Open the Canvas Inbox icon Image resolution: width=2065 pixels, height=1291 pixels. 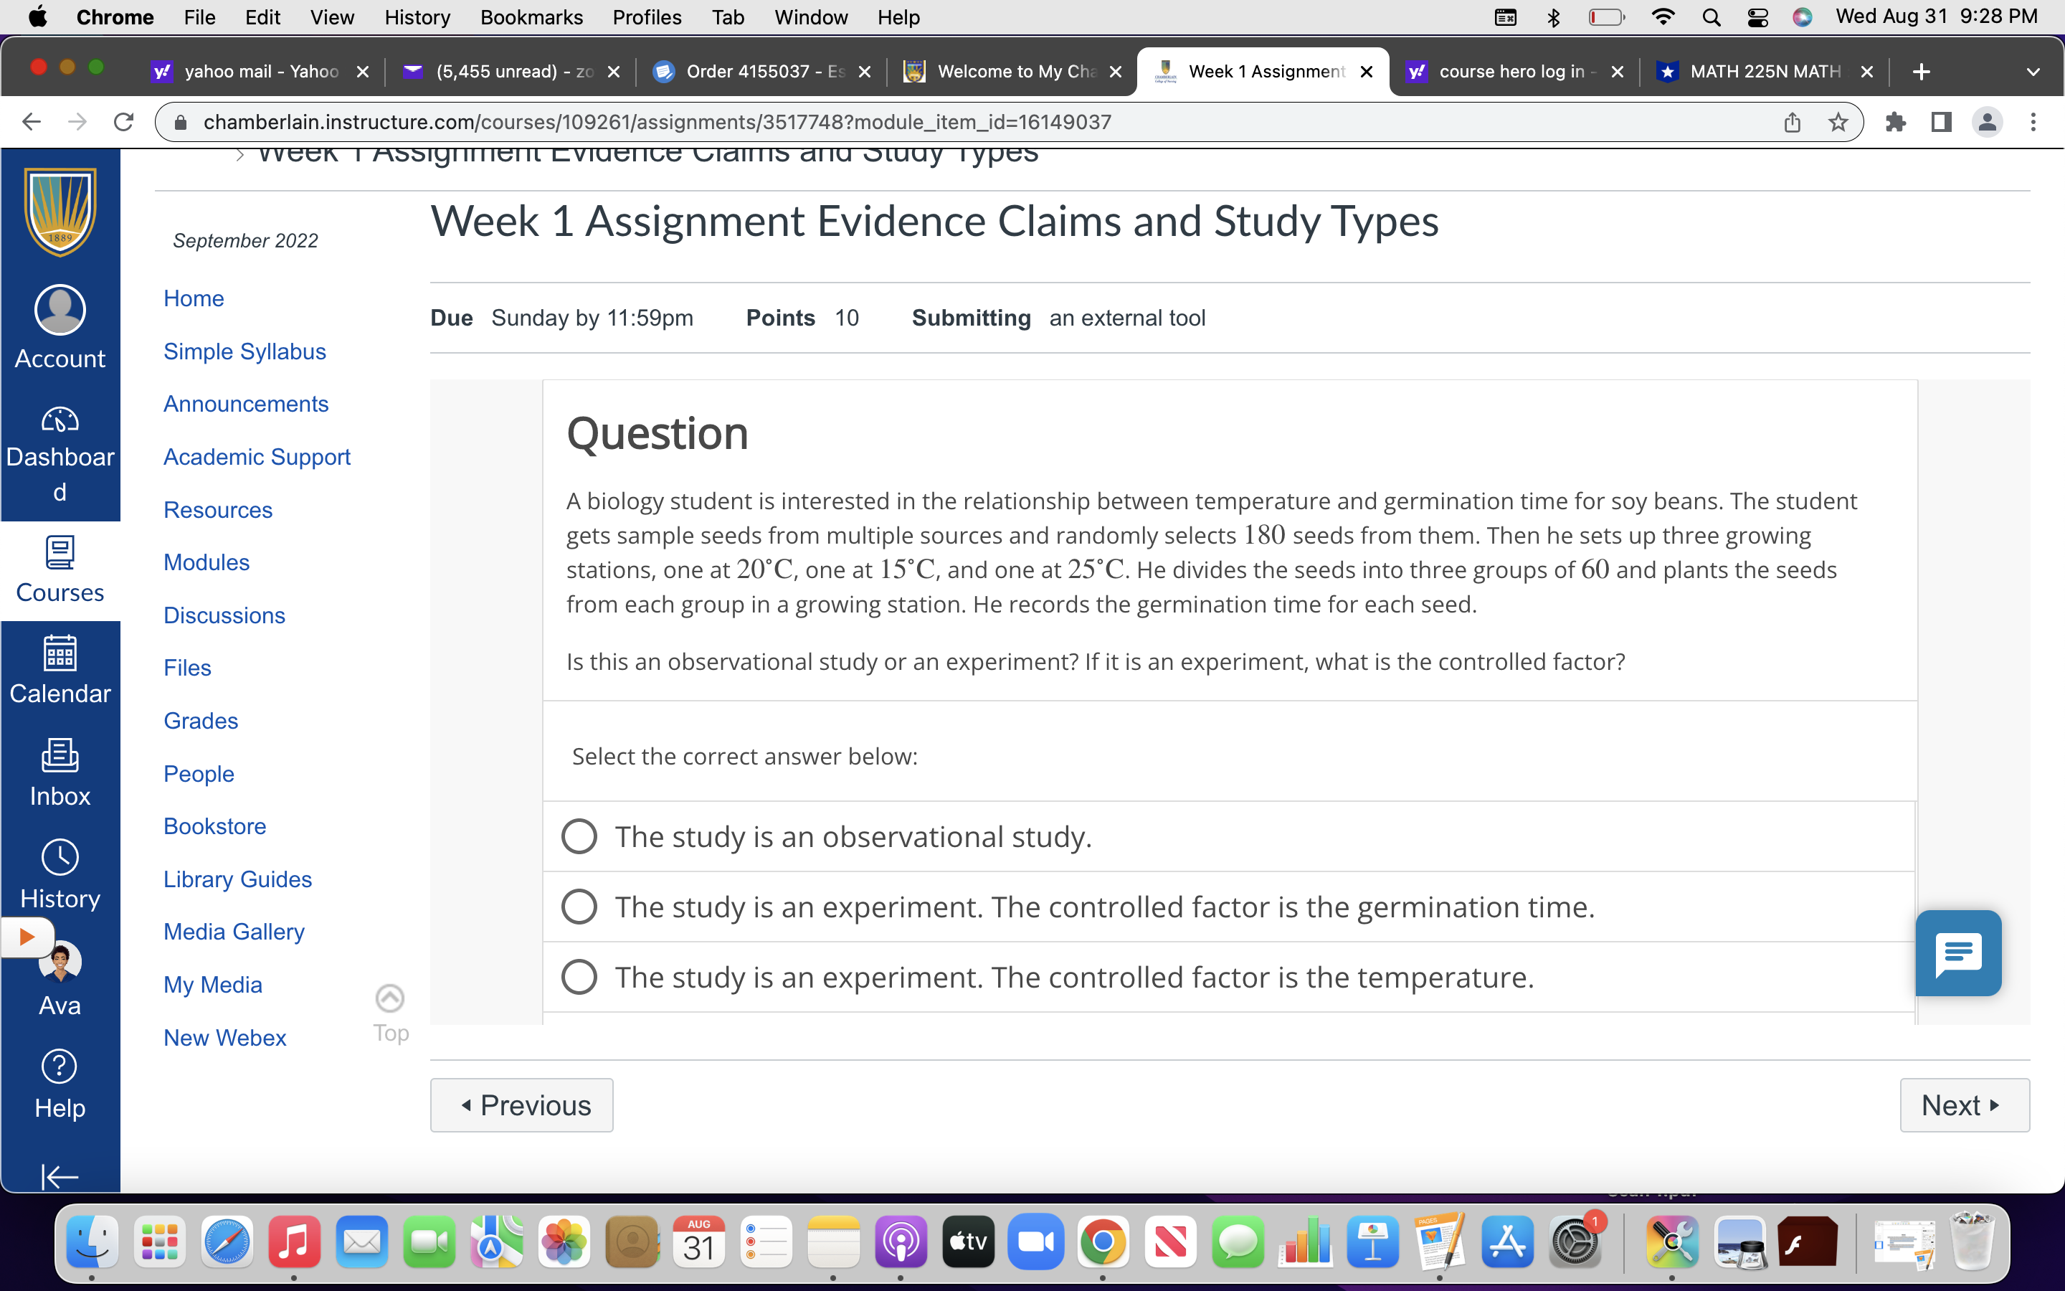coord(60,757)
